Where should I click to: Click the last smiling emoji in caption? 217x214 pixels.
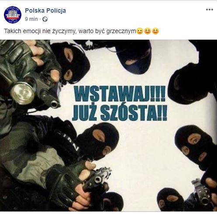tap(155, 31)
